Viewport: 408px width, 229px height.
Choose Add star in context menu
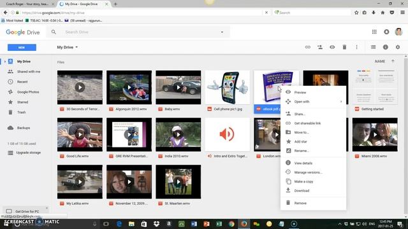tap(313, 141)
